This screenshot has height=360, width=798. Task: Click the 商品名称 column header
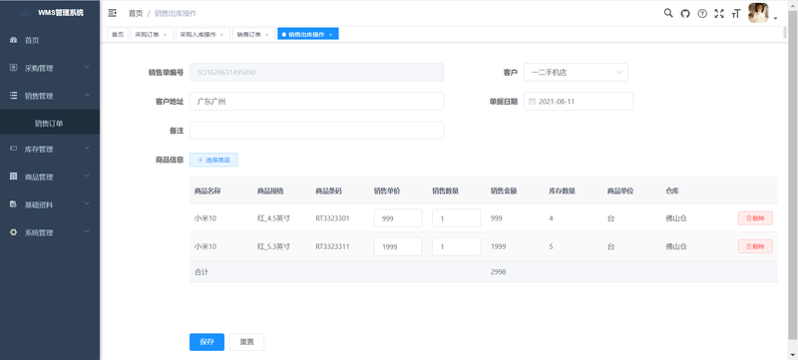point(207,191)
